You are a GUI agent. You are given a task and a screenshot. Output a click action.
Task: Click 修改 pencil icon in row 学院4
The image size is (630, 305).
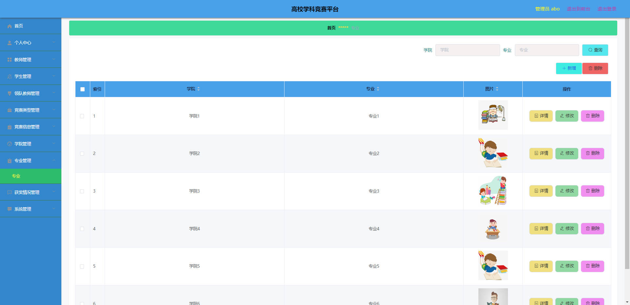562,229
